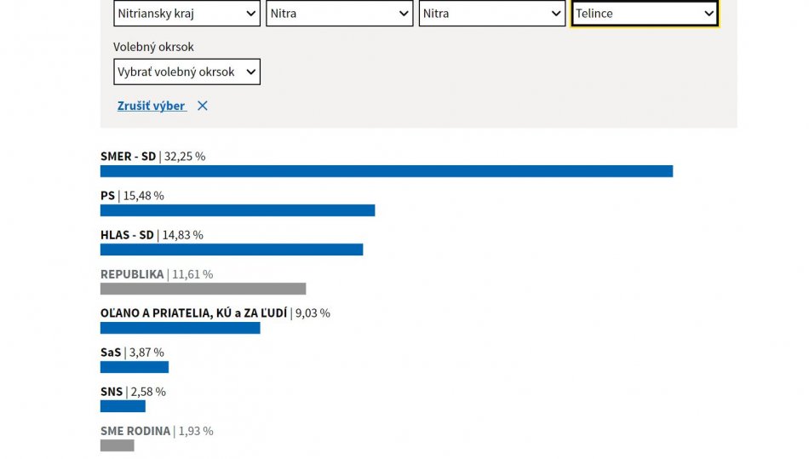Open the Telince municipality dropdown

point(645,14)
